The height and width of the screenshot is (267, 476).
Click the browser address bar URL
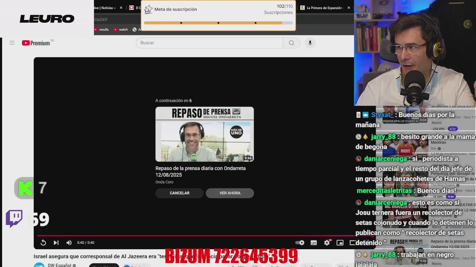click(100, 19)
